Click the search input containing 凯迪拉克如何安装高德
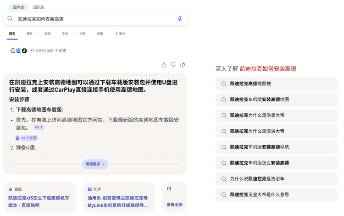Image resolution: width=344 pixels, height=216 pixels. [x=95, y=19]
